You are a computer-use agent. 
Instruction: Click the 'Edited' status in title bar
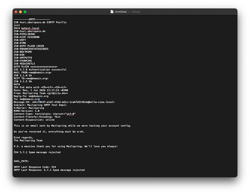tap(136, 12)
